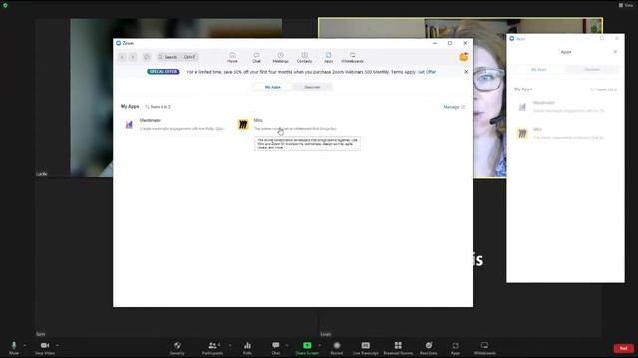Click the Miro name in Apps side panel
638x358 pixels.
[x=537, y=129]
